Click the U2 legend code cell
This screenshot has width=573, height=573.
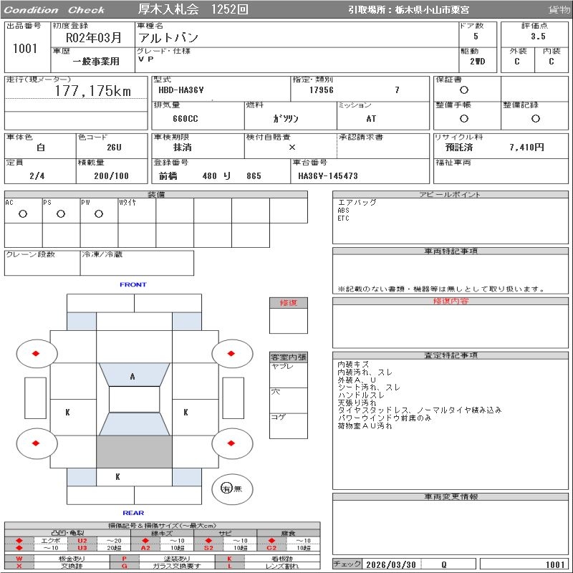[82, 540]
